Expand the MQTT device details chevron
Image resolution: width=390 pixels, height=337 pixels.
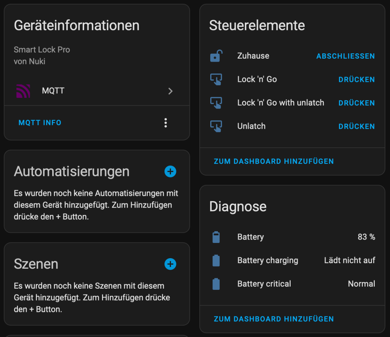[170, 91]
